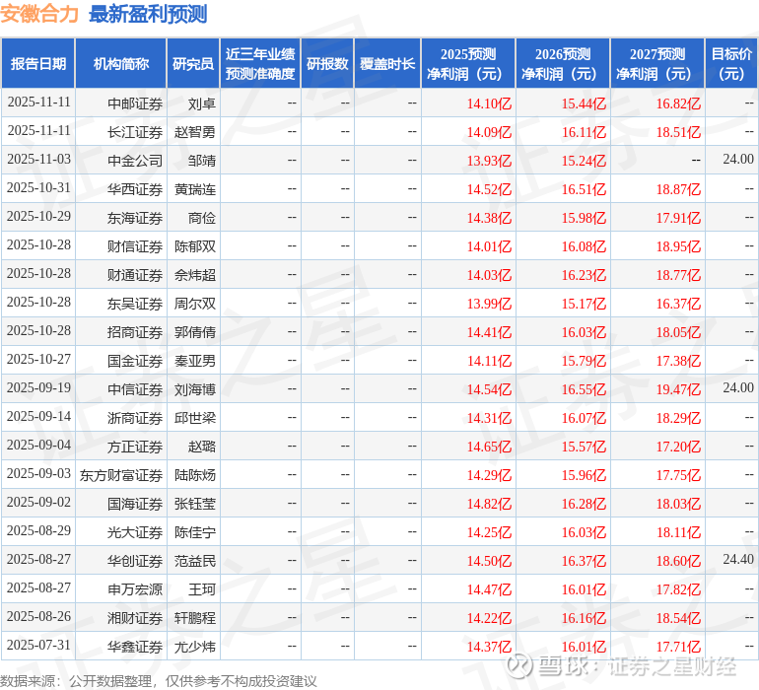Click institution name 华鑫证券

(135, 646)
